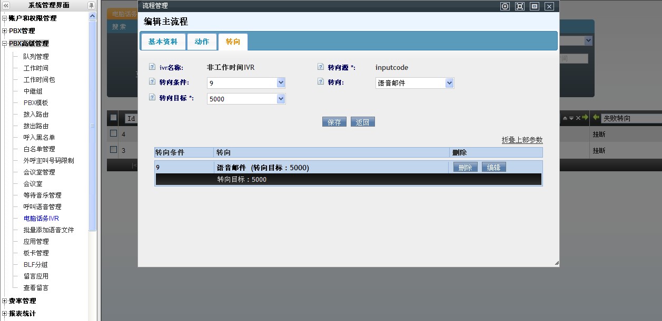
Task: Toggle the select-all checkbox in table header
Action: tap(113, 118)
